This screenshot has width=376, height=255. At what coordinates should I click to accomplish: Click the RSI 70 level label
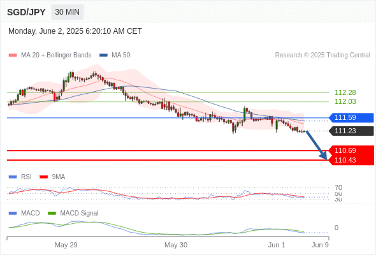coord(338,187)
